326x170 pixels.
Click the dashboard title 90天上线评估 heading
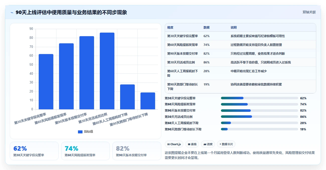click(x=71, y=13)
